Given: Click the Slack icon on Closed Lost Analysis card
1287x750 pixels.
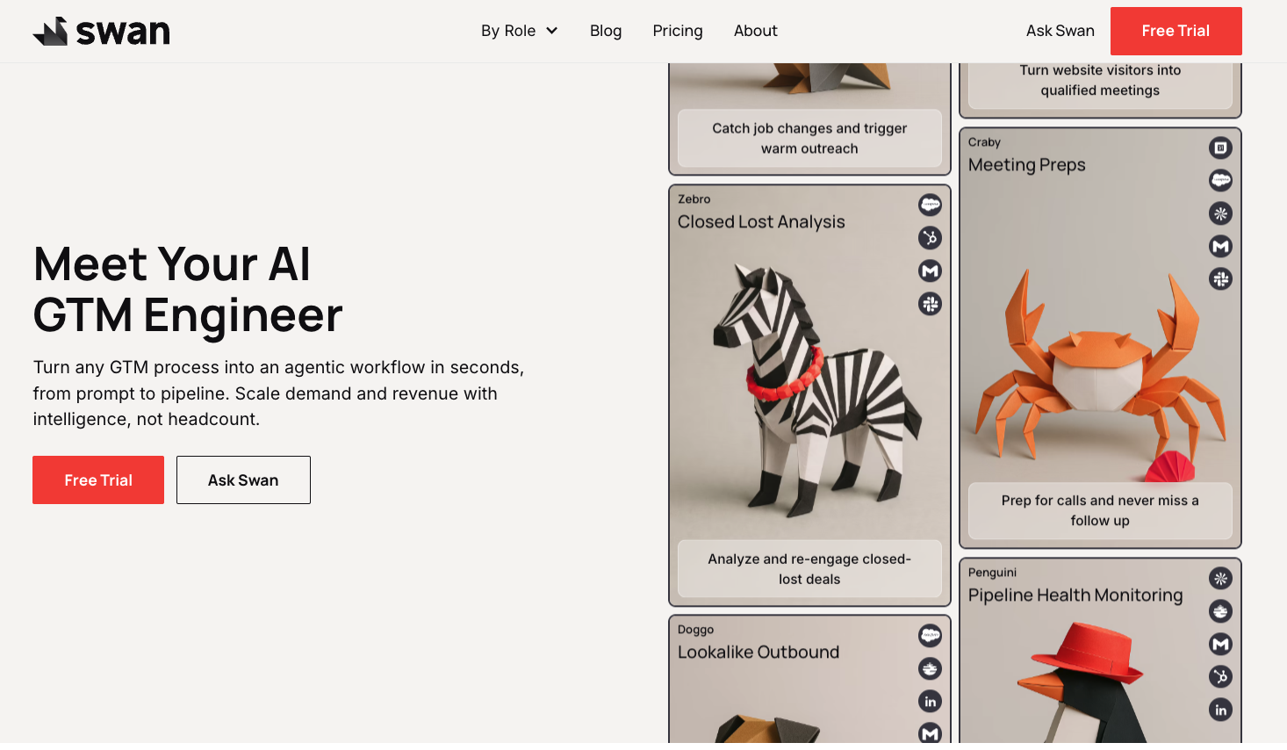Looking at the screenshot, I should 930,304.
